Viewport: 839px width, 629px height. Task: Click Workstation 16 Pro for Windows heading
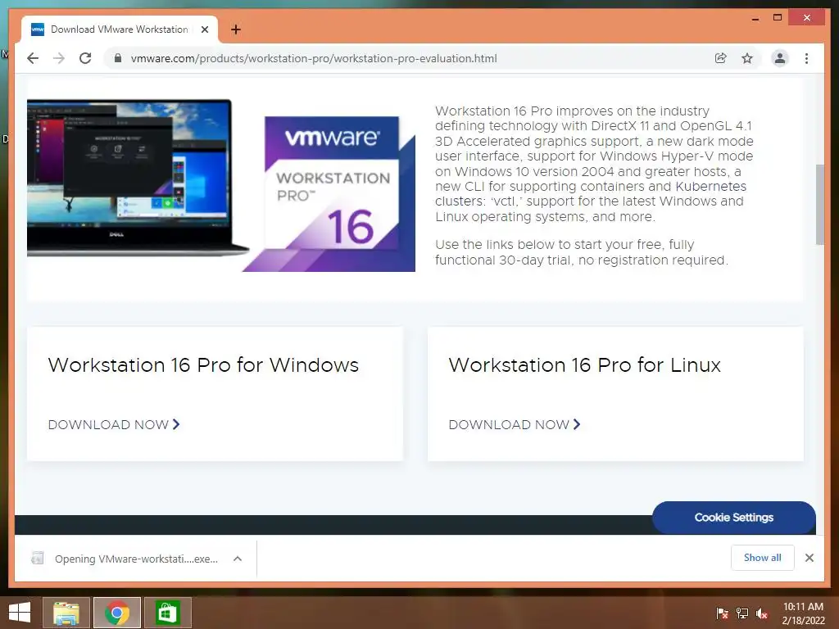pyautogui.click(x=203, y=365)
